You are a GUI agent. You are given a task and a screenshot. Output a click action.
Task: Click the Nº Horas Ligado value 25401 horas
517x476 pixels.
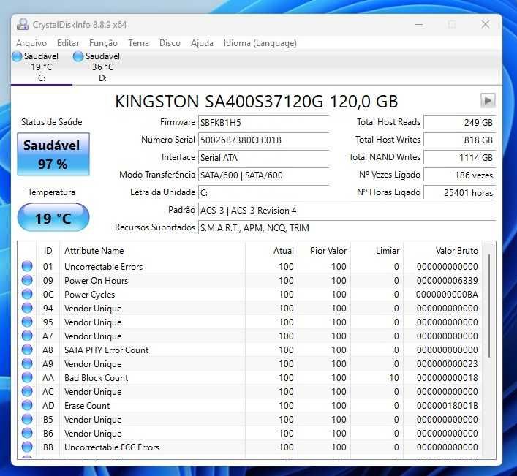tap(460, 192)
